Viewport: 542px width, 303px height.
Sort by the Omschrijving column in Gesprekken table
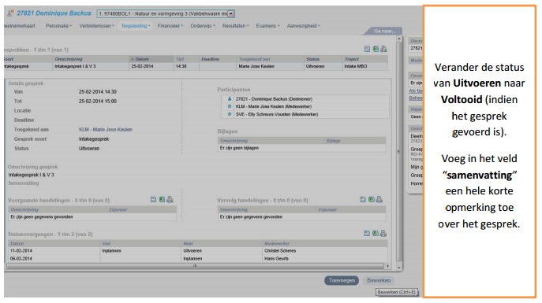(91, 59)
